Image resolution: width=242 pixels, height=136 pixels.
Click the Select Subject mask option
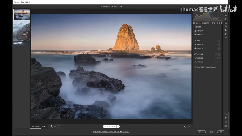click(x=199, y=31)
